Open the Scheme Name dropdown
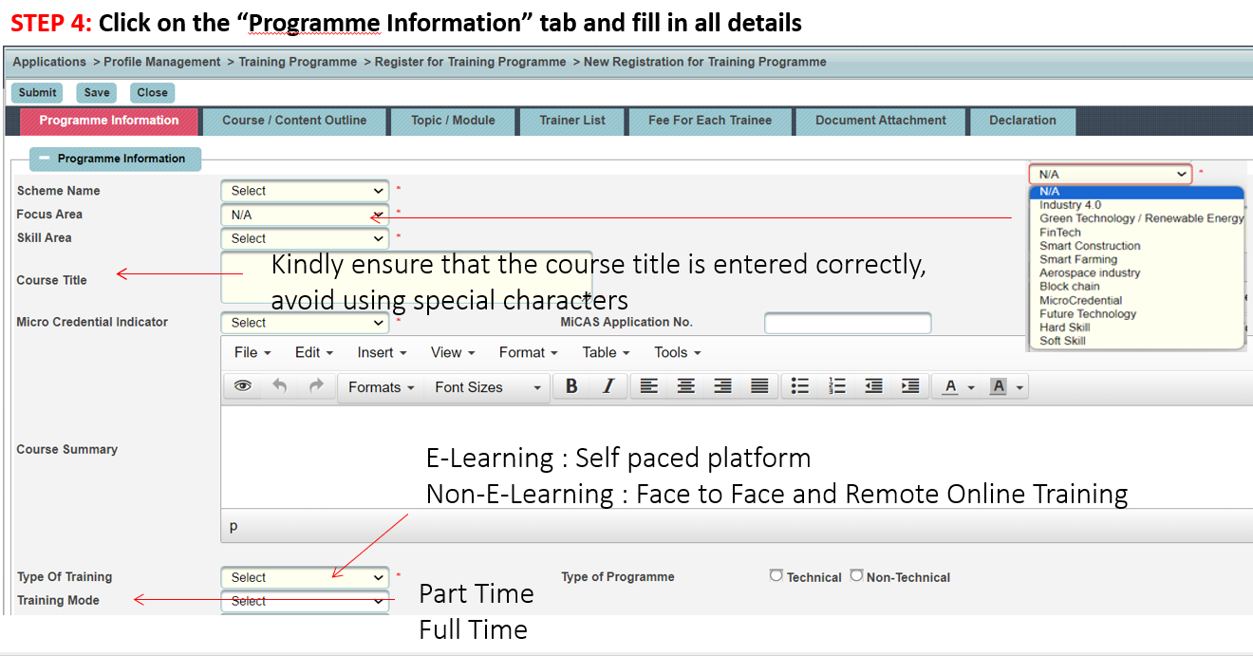Viewport: 1253px width, 656px height. pyautogui.click(x=304, y=190)
